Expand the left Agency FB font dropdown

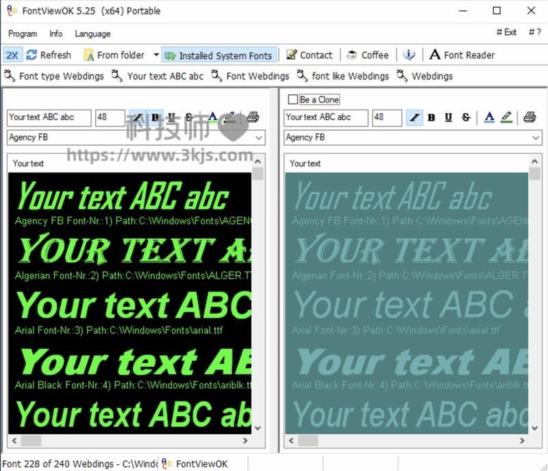click(x=259, y=138)
